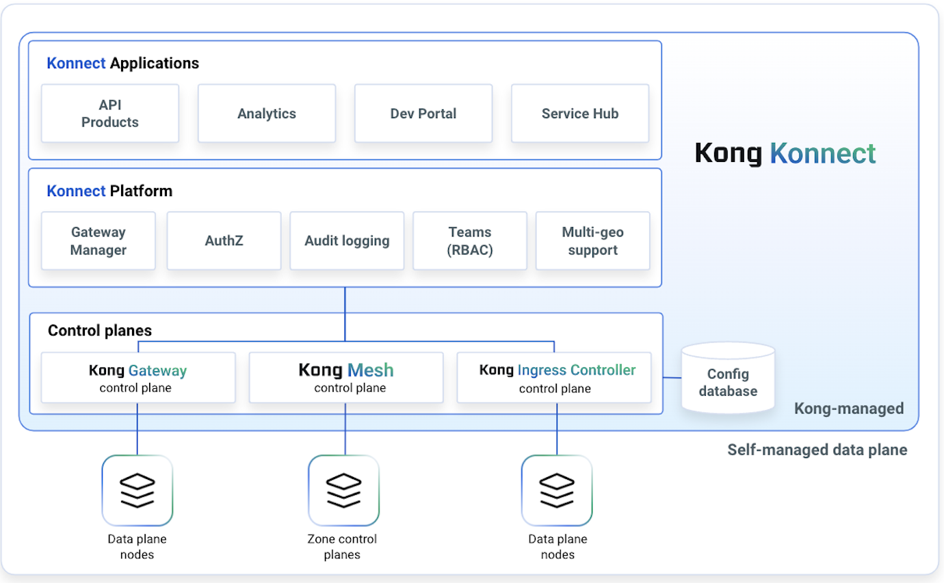Open the Config database cylinder icon
This screenshot has width=944, height=583.
click(x=727, y=377)
